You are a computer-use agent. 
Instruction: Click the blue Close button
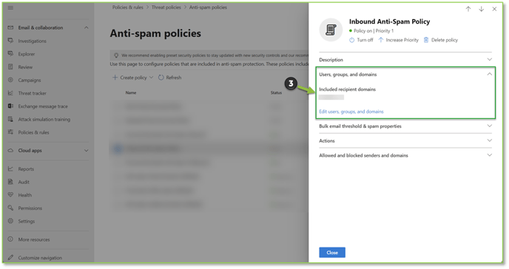[332, 253]
